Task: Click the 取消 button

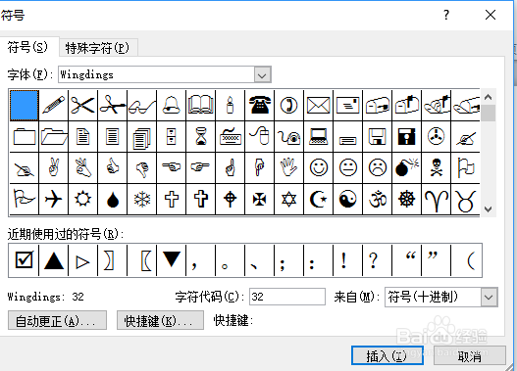Action: [x=470, y=355]
